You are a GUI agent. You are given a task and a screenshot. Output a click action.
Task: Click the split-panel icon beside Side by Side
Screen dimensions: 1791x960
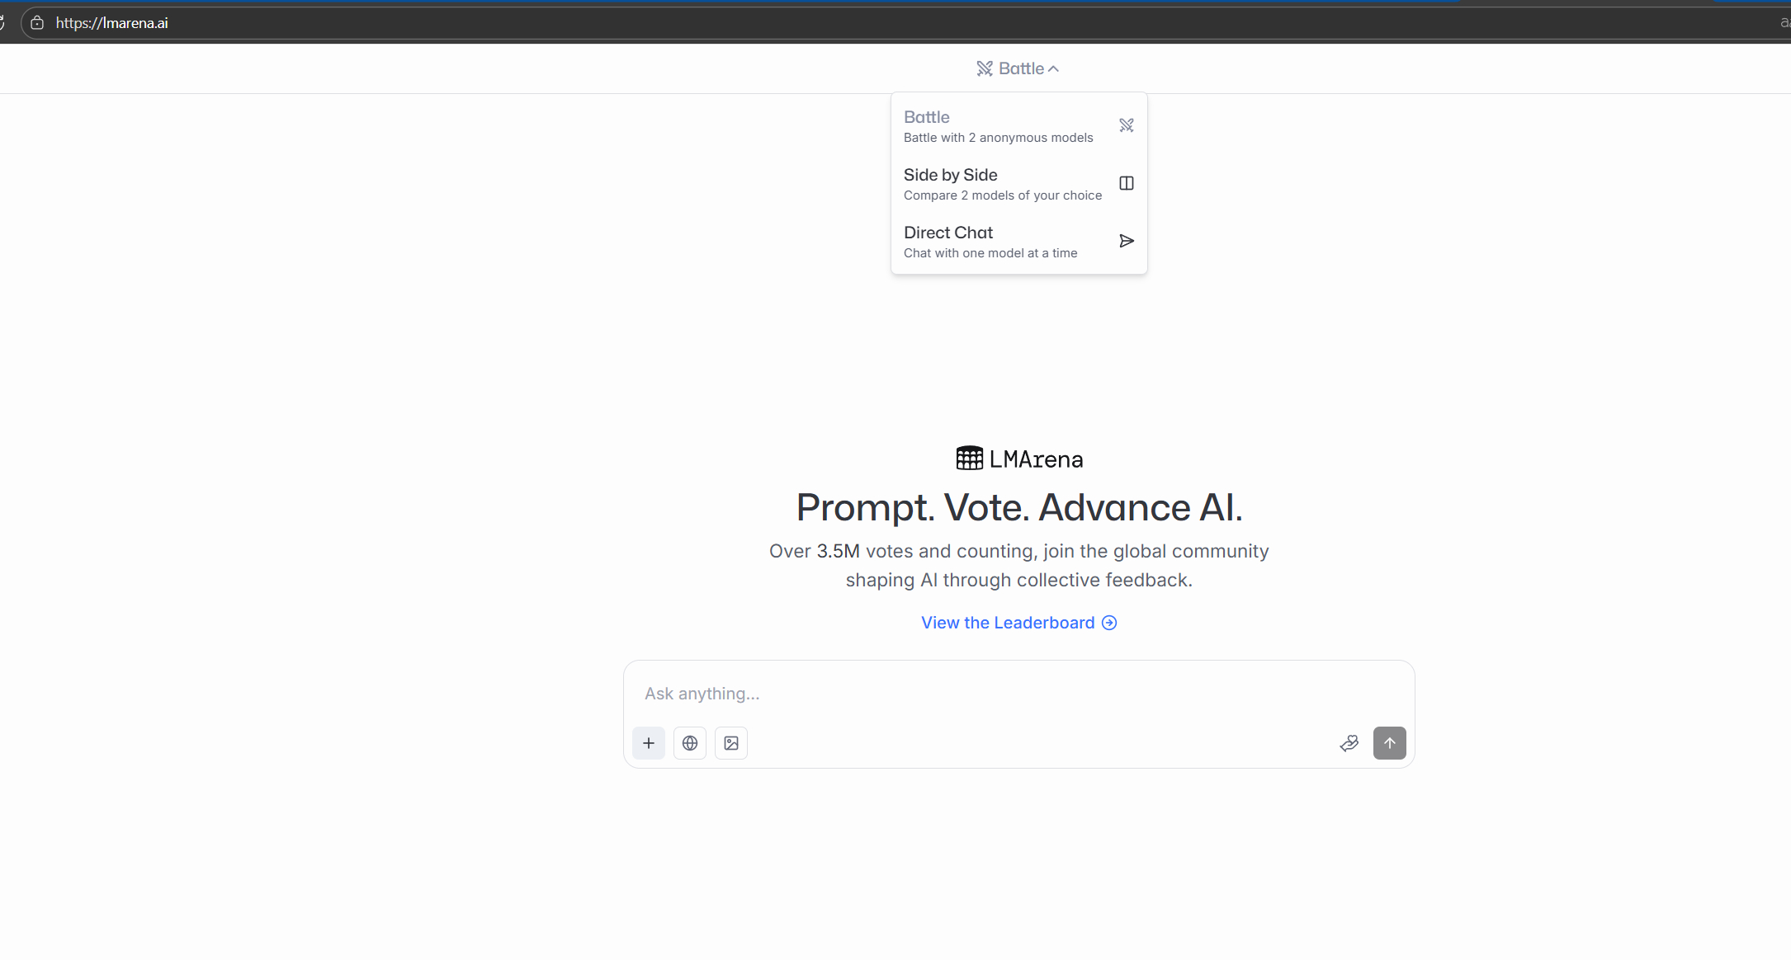1127,183
